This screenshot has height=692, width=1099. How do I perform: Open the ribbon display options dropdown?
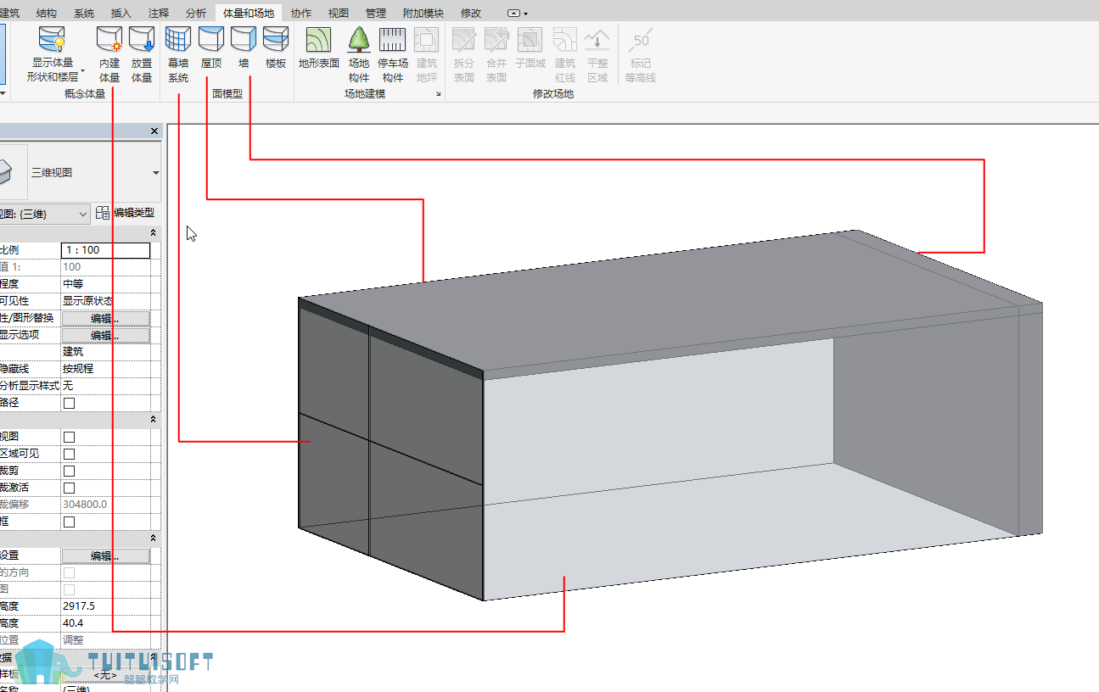point(518,14)
